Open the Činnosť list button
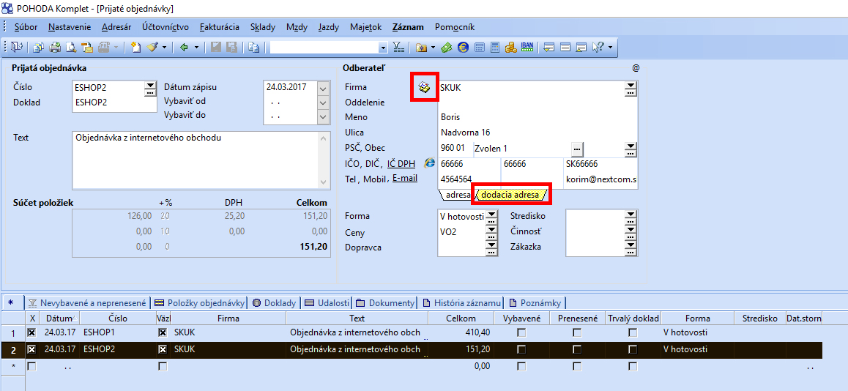The image size is (848, 391). (x=630, y=233)
